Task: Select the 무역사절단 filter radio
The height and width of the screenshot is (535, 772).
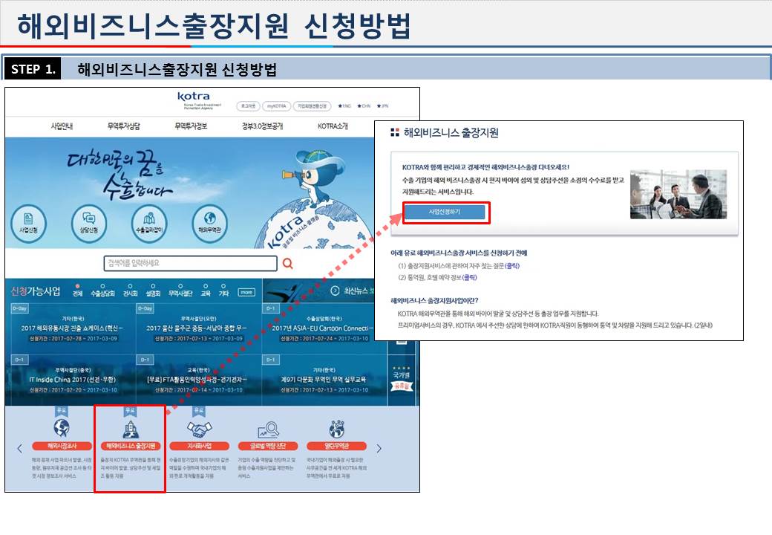Action: 180,286
